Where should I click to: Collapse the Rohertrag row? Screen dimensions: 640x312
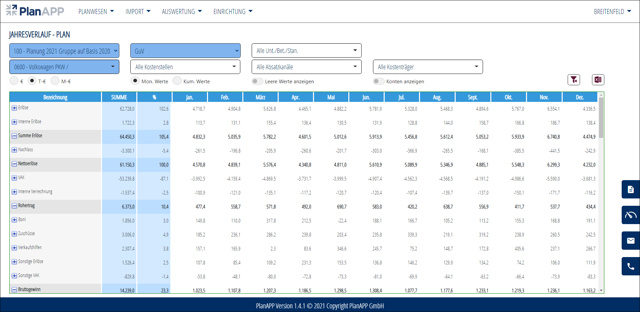[14, 206]
